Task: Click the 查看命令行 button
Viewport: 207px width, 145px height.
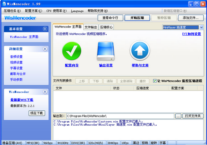Action: (x=110, y=18)
